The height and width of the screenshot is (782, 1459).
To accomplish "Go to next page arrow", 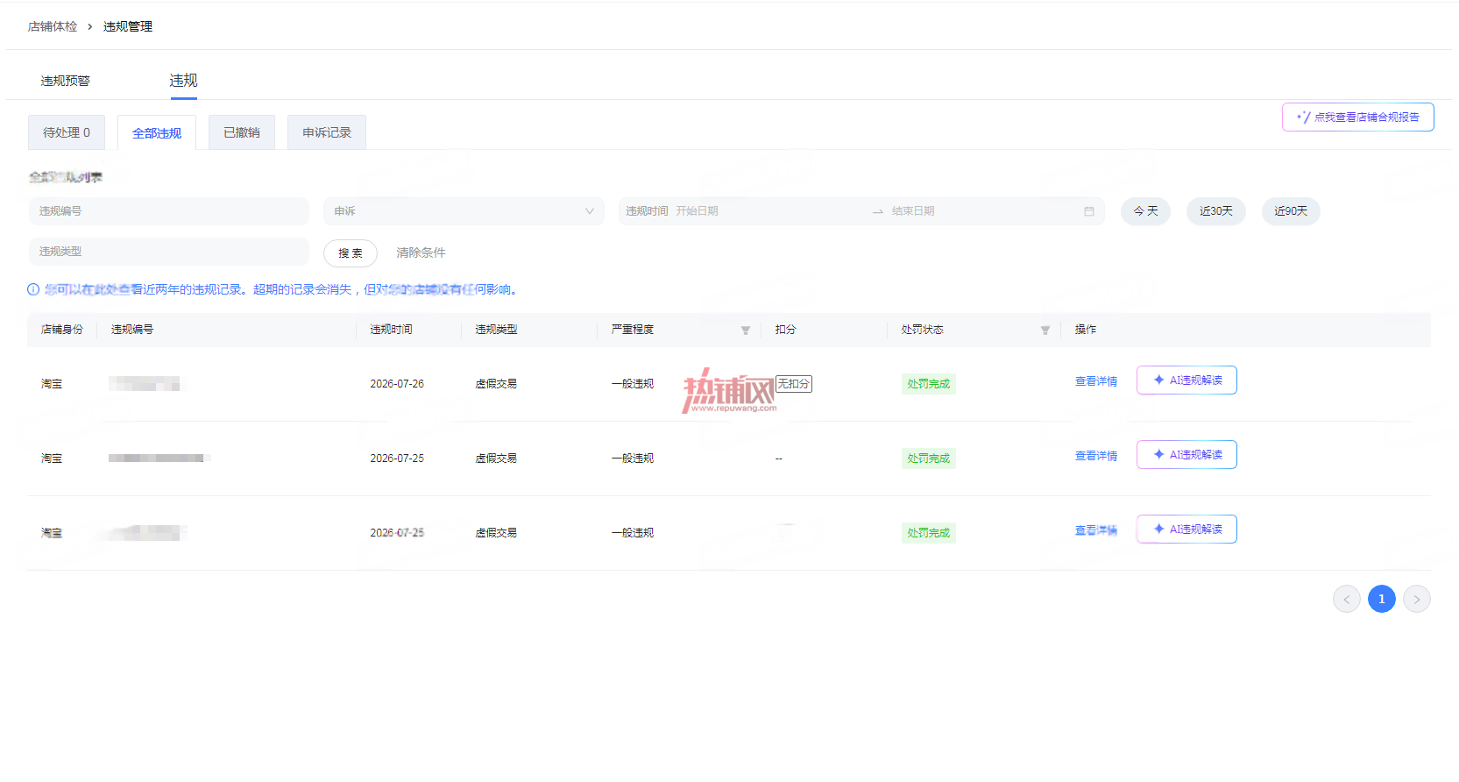I will coord(1417,599).
